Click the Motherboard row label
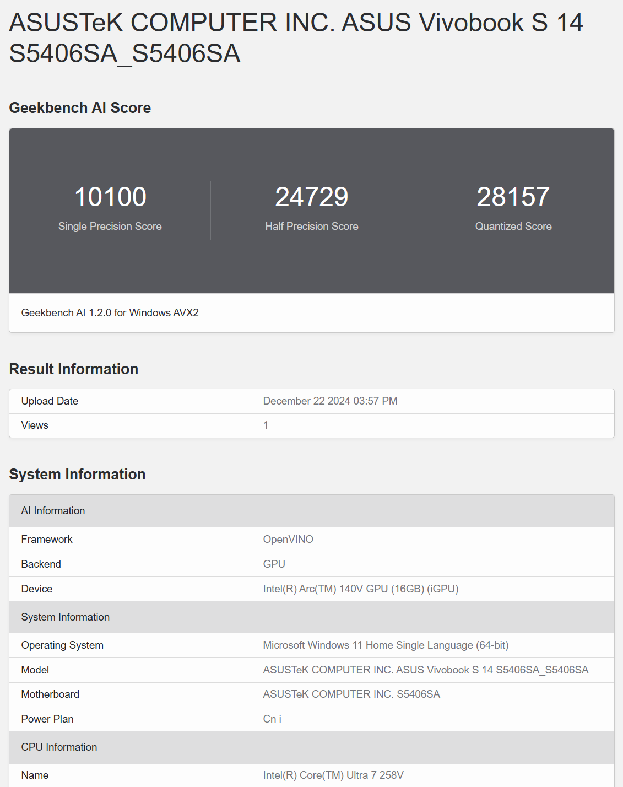 pyautogui.click(x=50, y=694)
